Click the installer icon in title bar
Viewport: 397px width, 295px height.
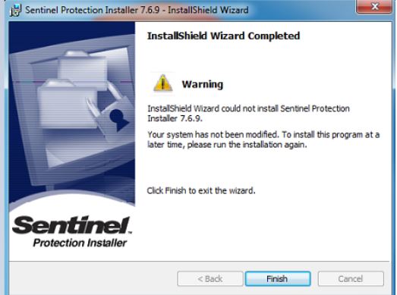(x=16, y=10)
